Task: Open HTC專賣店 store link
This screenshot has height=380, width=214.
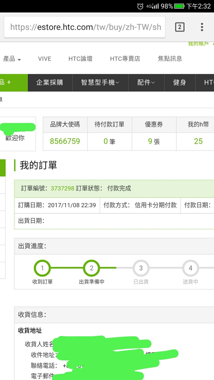Action: [125, 59]
